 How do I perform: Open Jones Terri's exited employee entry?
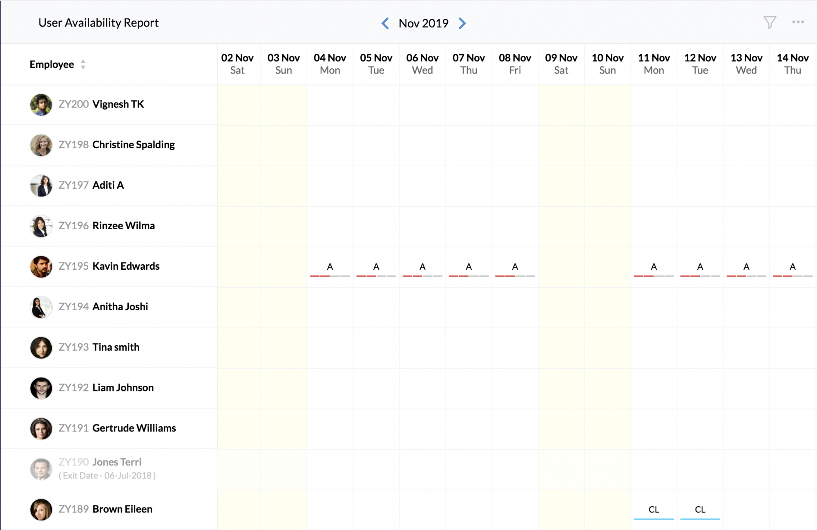[117, 462]
